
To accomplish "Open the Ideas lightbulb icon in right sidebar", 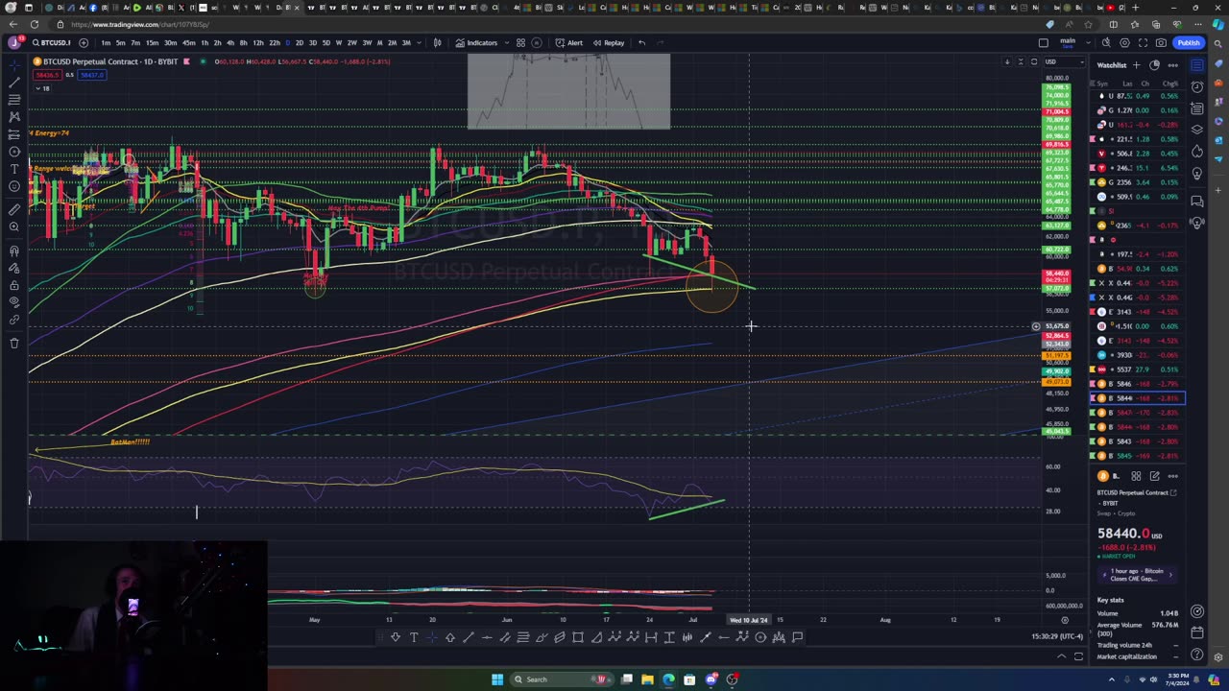I will tap(1197, 174).
